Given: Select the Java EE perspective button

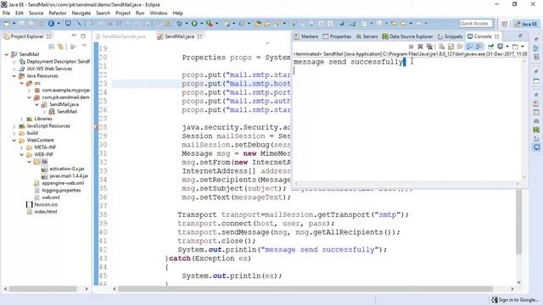Looking at the screenshot, I should click(x=526, y=24).
